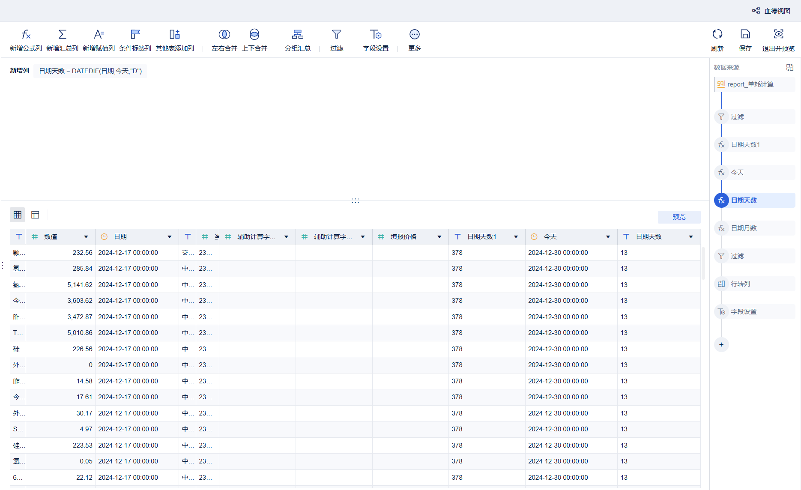Select the first 过滤 step in pipeline

click(755, 117)
